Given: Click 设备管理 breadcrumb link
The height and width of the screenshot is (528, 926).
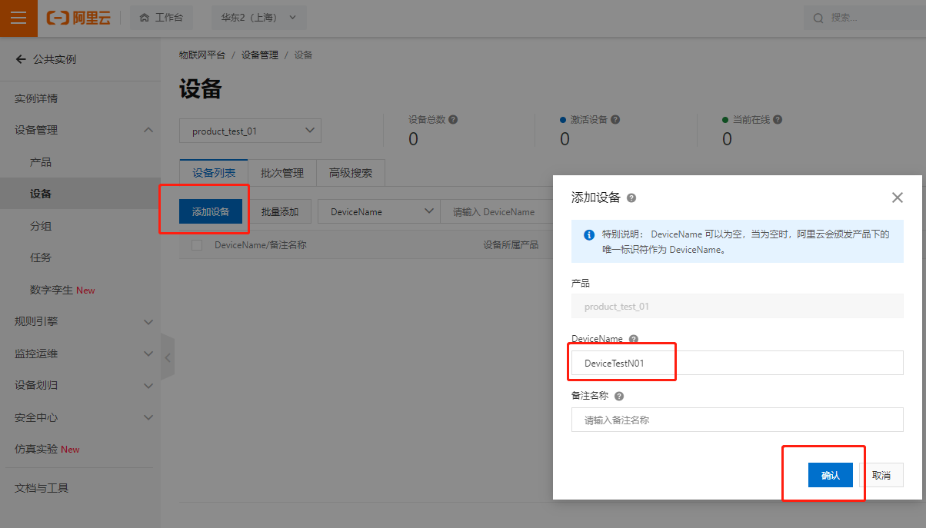Looking at the screenshot, I should (260, 55).
